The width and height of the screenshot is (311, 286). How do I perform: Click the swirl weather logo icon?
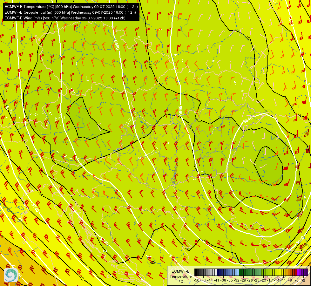coord(11,275)
